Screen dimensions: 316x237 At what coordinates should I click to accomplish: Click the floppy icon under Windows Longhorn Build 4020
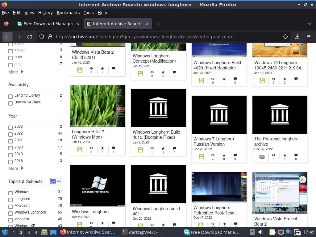tap(201, 81)
